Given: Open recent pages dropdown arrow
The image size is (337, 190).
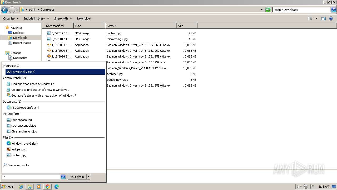Looking at the screenshot, I should click(x=17, y=10).
